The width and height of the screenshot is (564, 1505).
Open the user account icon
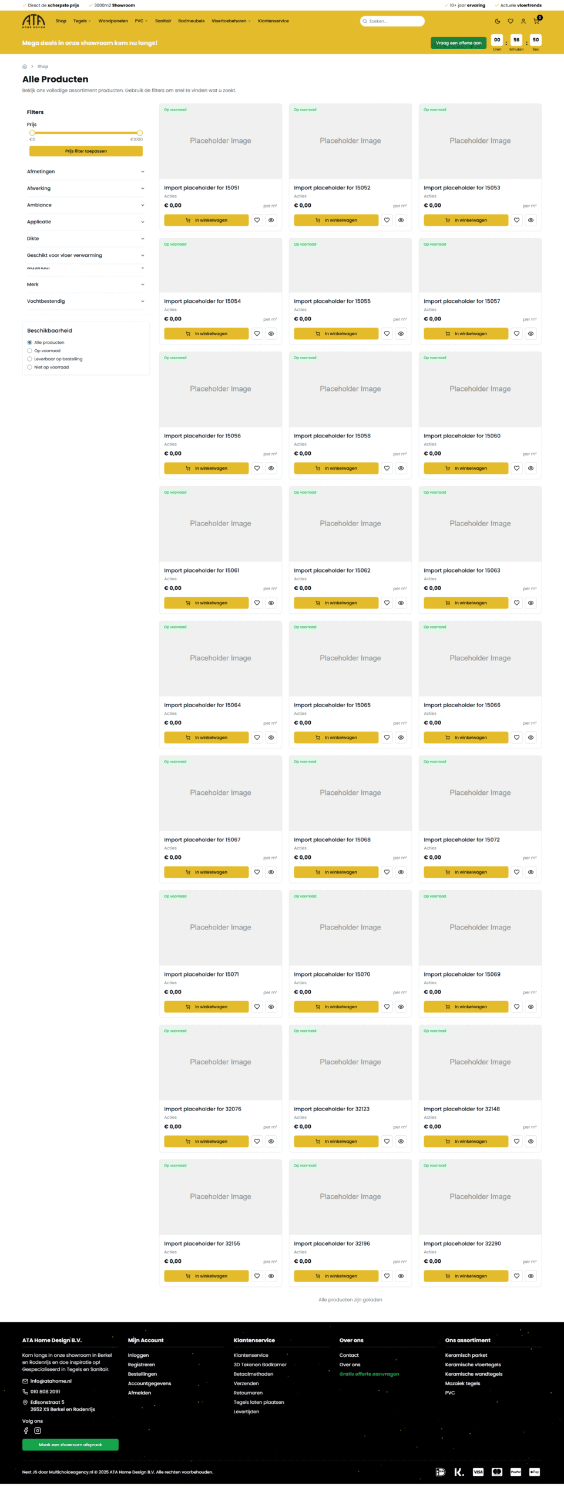523,21
